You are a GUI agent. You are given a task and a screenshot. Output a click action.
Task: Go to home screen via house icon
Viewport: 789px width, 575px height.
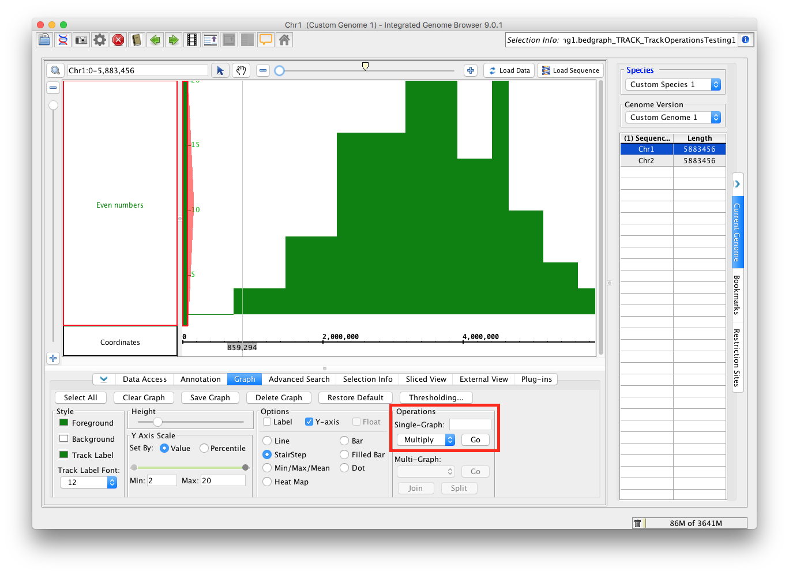pos(284,40)
